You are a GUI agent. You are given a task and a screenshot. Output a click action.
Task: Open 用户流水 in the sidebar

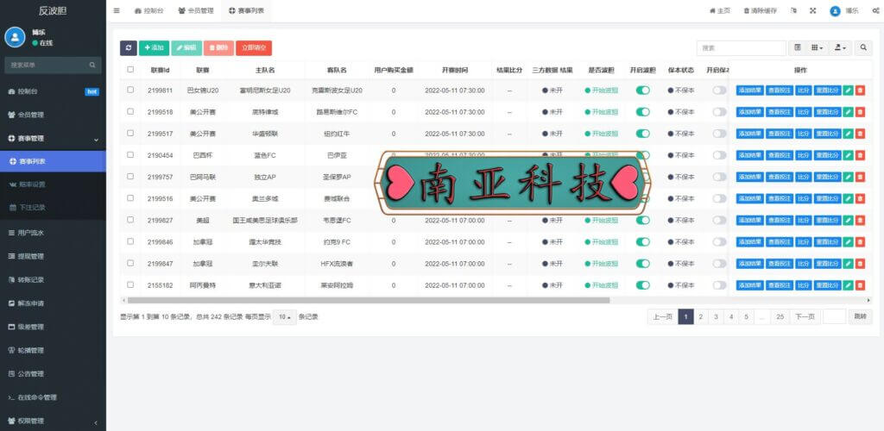53,233
